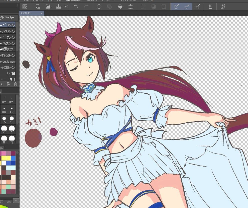The height and width of the screenshot is (208, 248).
Task: Choose brush size 0.6
Action: 4,110
